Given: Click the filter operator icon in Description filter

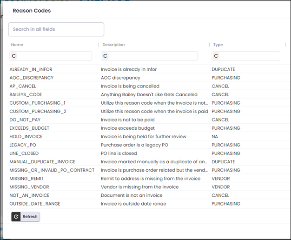Looking at the screenshot, I should pos(106,56).
